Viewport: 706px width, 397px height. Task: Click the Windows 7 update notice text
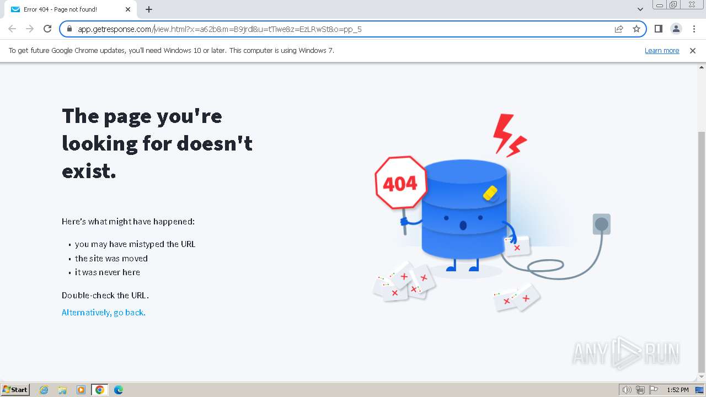[172, 51]
